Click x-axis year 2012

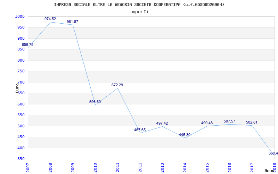click(140, 167)
